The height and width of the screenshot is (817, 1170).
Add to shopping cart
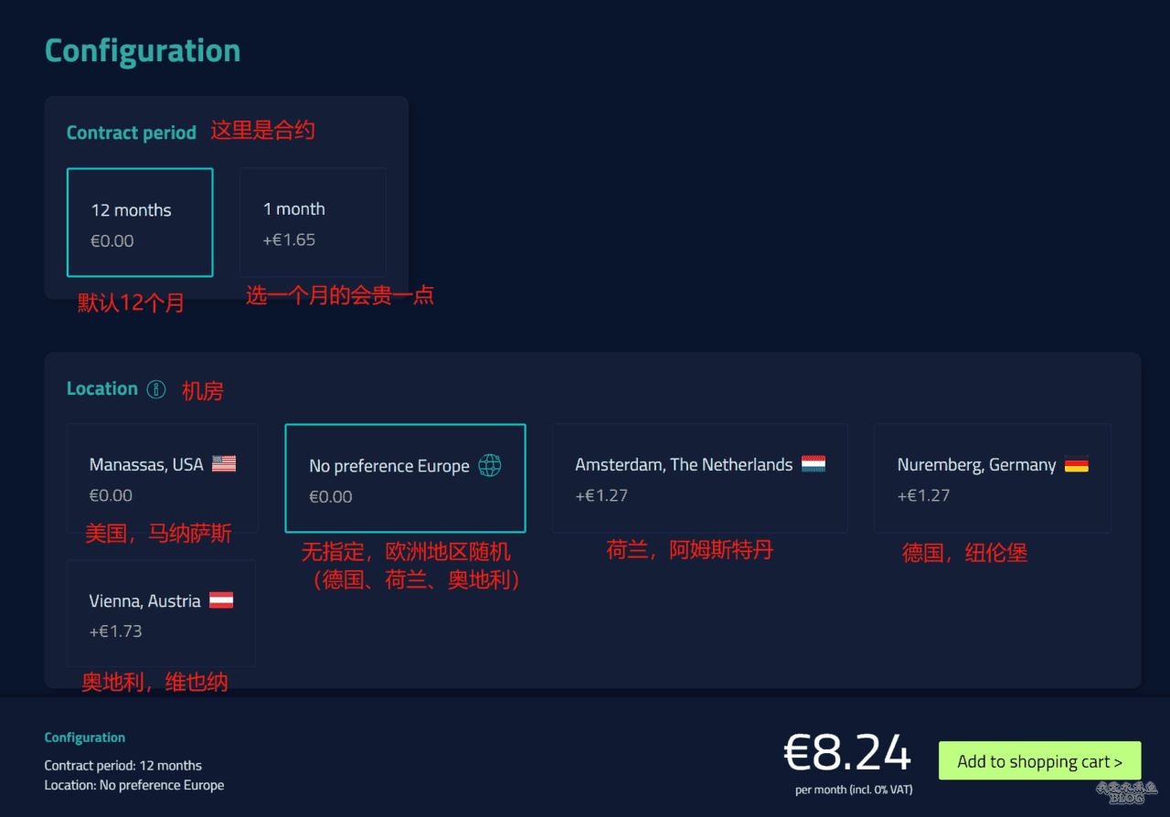pos(1040,760)
